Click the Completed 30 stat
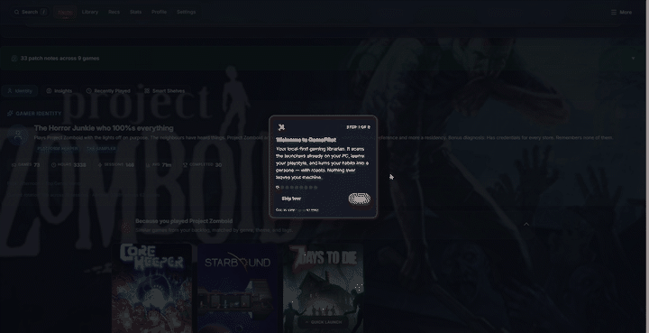The height and width of the screenshot is (333, 649). [x=202, y=165]
